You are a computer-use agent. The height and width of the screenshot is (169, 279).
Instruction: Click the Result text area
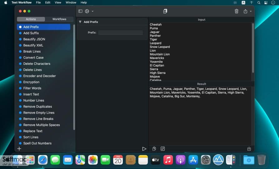tap(200, 116)
